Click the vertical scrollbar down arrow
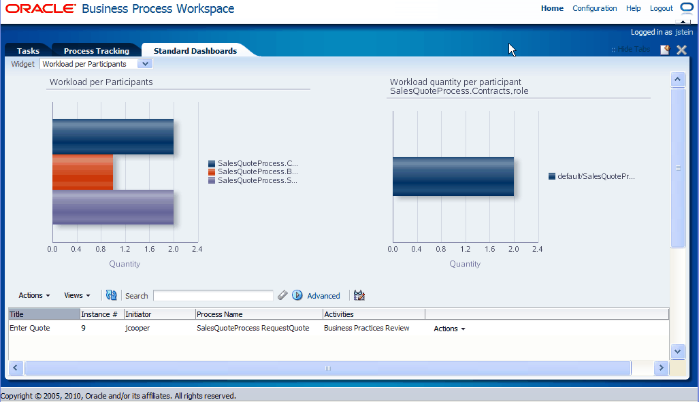This screenshot has width=699, height=402. pyautogui.click(x=678, y=351)
